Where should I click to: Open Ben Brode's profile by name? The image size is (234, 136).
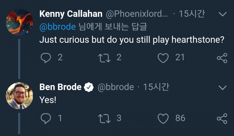(x=61, y=87)
